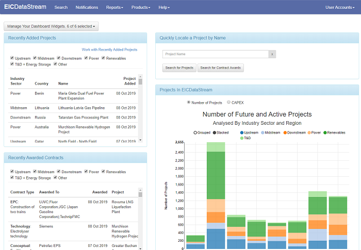Click Siemens in Awarded To column
The width and height of the screenshot is (361, 250).
[x=46, y=226]
